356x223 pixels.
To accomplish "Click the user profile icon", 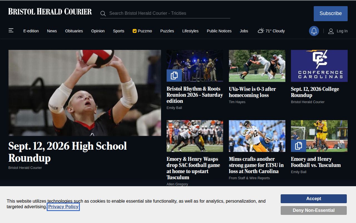I will coord(331,31).
